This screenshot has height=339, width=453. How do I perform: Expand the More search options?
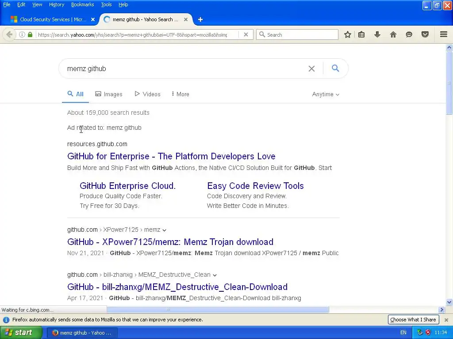click(180, 94)
